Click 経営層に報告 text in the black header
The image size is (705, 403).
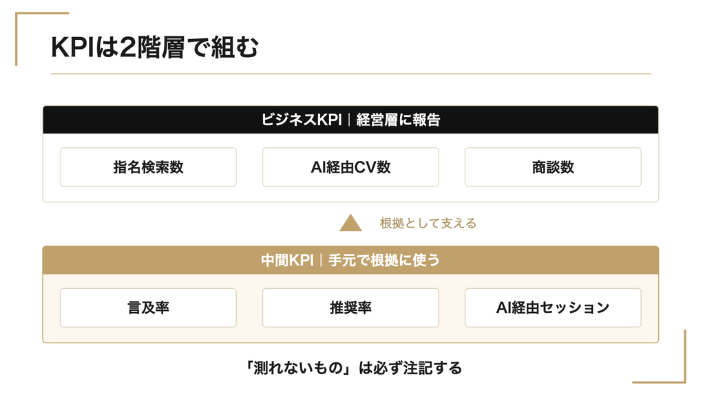click(x=398, y=120)
